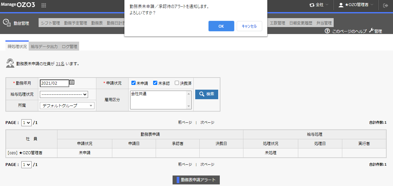Image resolution: width=393 pixels, height=186 pixels.
Task: Expand the 全社 company selector
Action: (319, 5)
